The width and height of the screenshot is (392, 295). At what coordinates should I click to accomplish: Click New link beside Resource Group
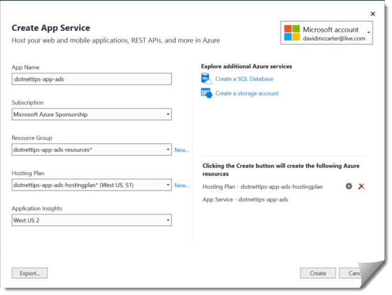pyautogui.click(x=182, y=150)
